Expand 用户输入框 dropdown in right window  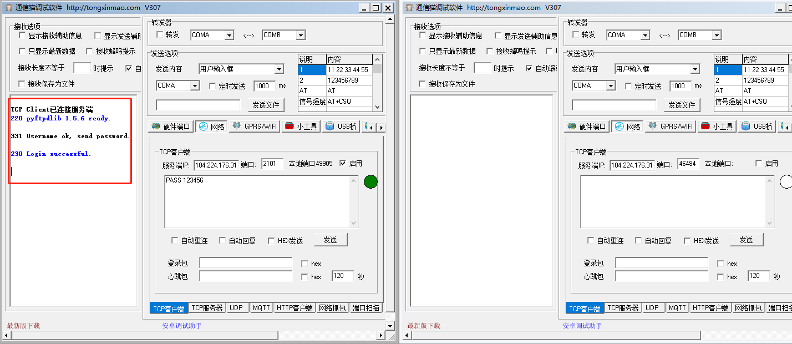695,69
